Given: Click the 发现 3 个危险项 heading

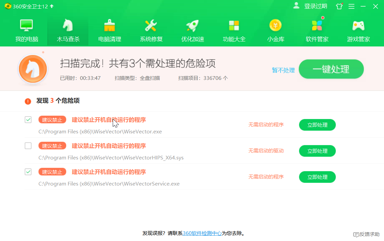Looking at the screenshot, I should 58,101.
